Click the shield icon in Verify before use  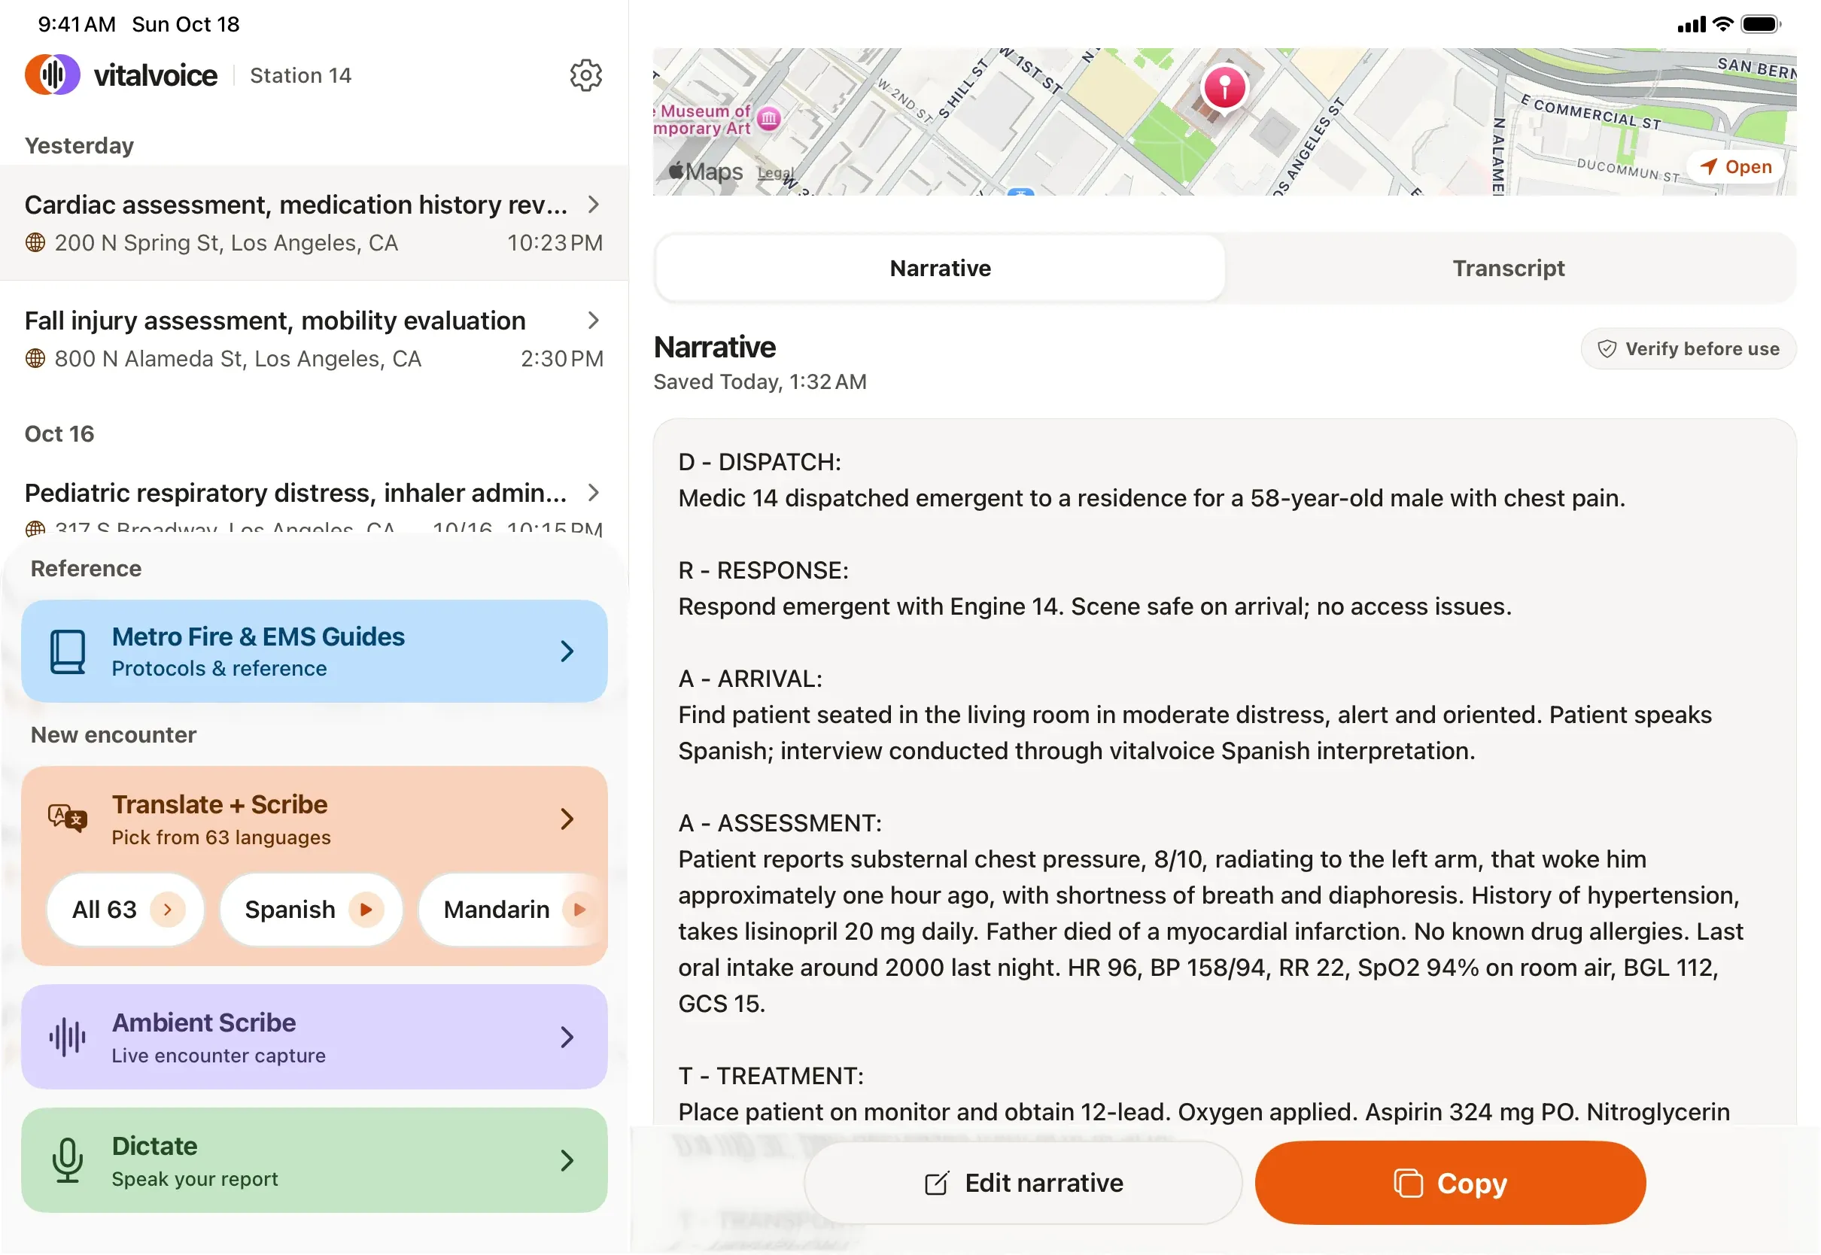(x=1607, y=349)
